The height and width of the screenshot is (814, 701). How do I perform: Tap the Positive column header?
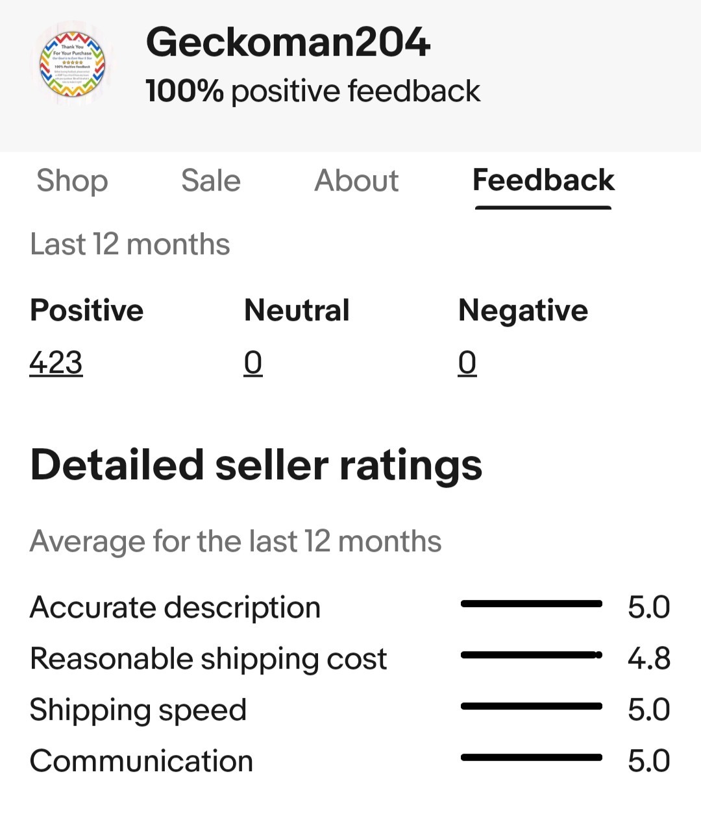(87, 310)
